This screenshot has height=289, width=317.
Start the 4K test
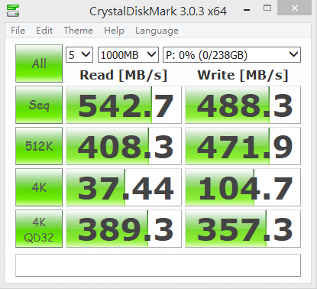[39, 187]
